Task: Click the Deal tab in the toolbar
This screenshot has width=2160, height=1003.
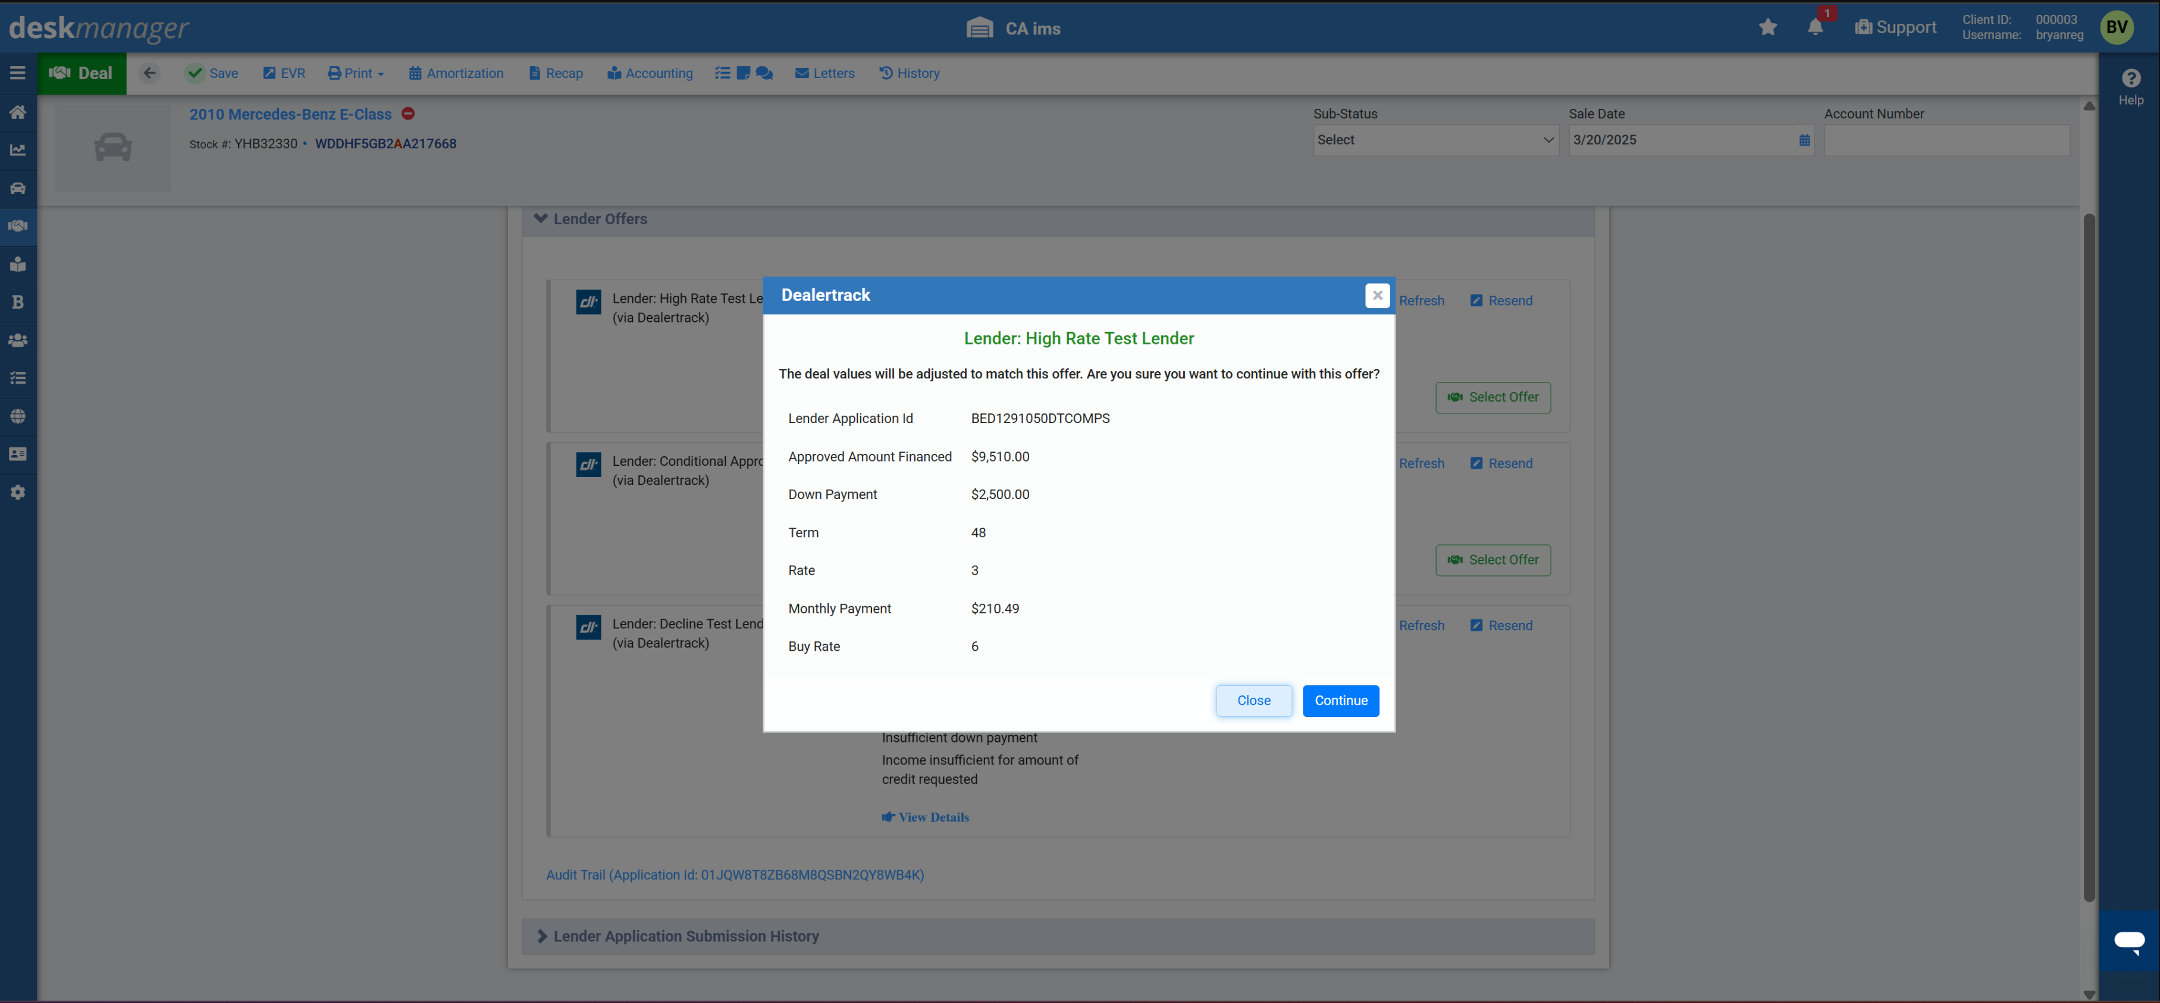Action: pos(81,73)
